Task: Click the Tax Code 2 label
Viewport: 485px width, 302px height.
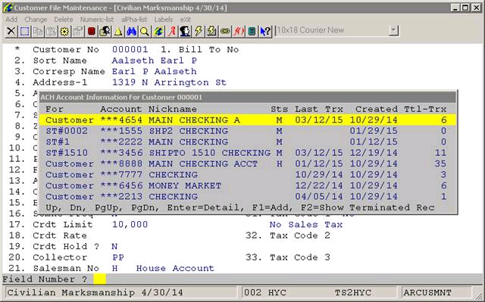Action: click(300, 235)
